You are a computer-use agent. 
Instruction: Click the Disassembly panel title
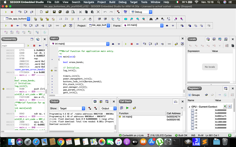point(9,39)
